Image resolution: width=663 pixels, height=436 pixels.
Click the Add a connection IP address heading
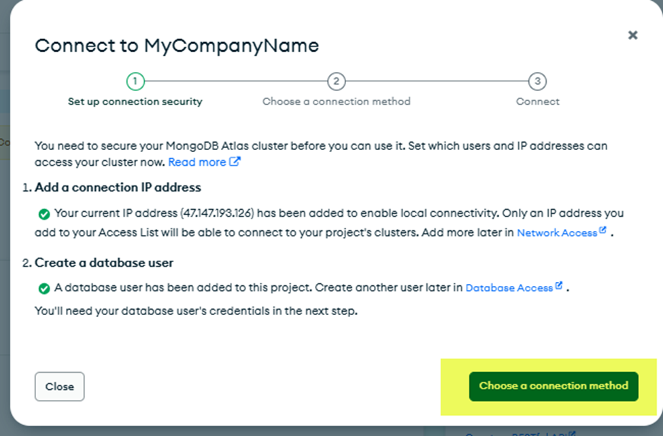(x=118, y=187)
